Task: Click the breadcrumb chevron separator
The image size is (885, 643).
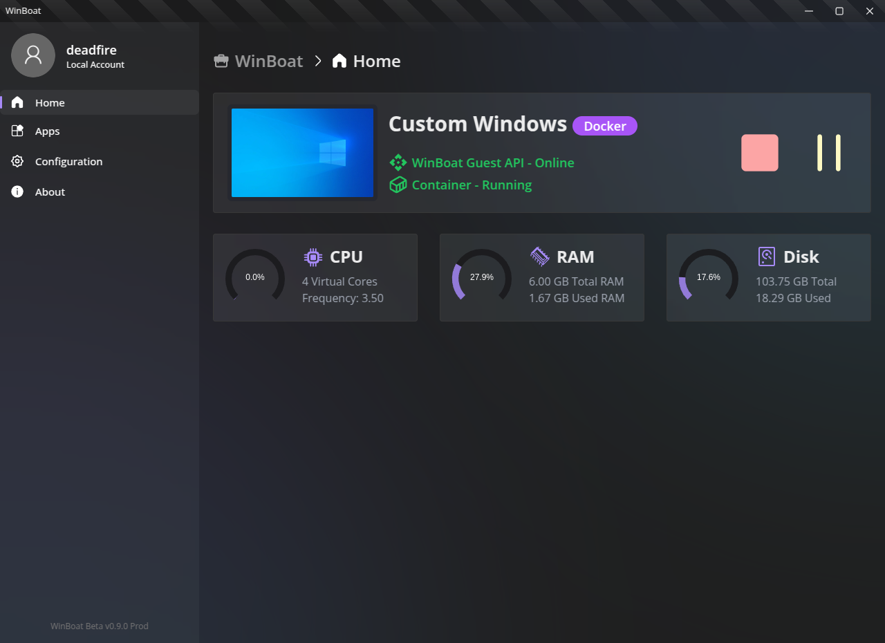Action: 318,61
